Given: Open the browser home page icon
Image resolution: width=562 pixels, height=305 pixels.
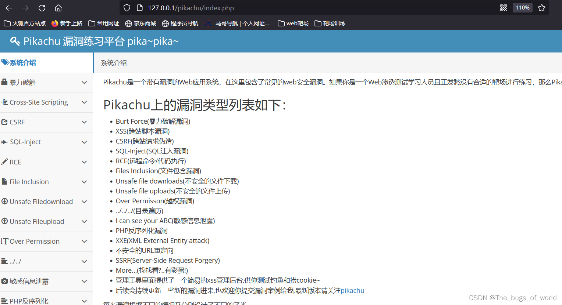Looking at the screenshot, I should (58, 8).
